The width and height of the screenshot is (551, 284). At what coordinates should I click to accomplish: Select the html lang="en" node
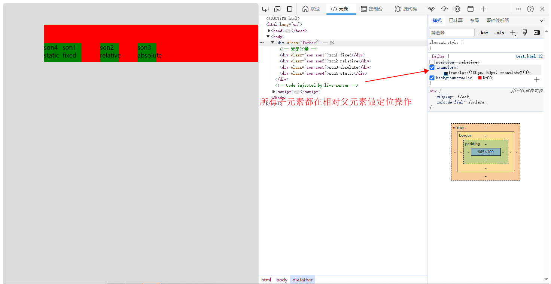pyautogui.click(x=284, y=24)
